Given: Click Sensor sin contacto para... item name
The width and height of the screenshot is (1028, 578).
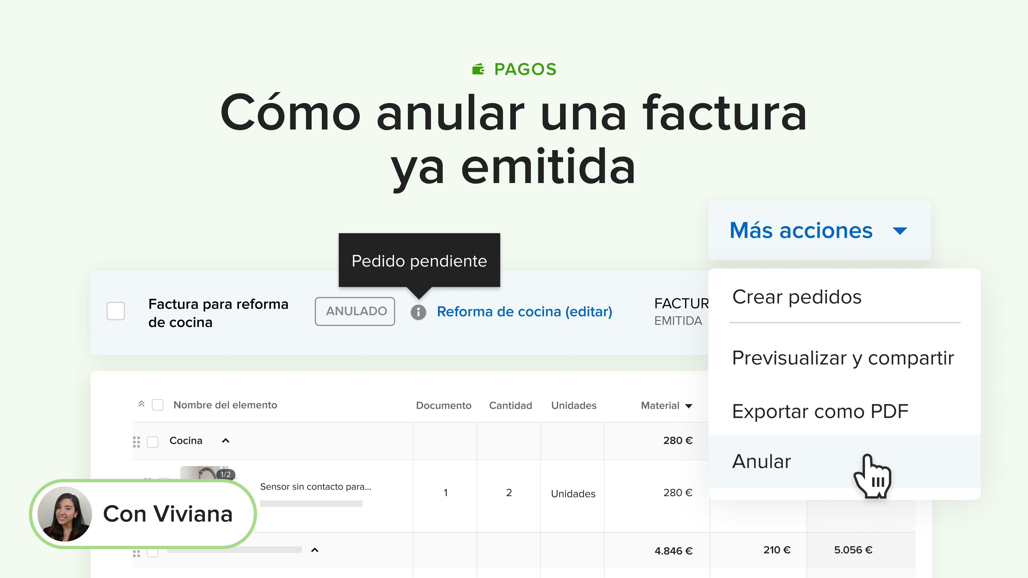Looking at the screenshot, I should [315, 487].
